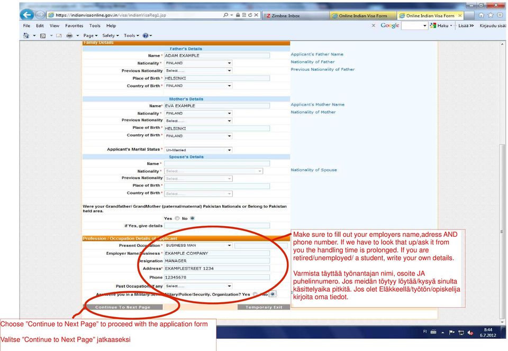This screenshot has width=508, height=351.
Task: Go back using the browser Back arrow
Action: coord(27,15)
